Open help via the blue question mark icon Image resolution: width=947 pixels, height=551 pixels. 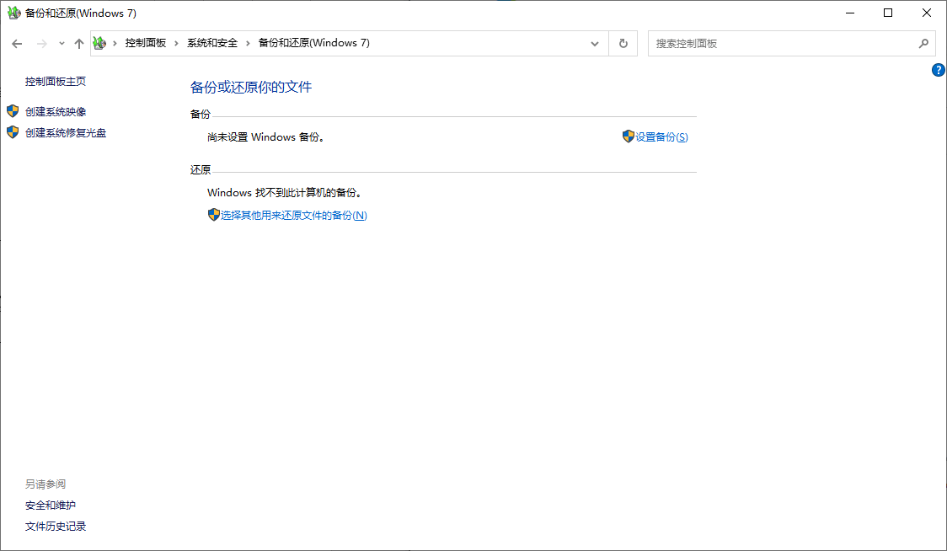click(x=939, y=70)
